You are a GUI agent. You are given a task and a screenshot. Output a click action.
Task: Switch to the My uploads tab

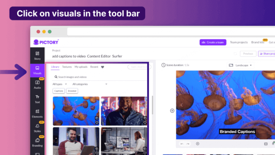pos(81,67)
